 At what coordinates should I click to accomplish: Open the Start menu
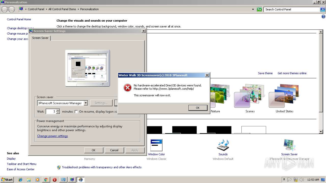(x=7, y=179)
